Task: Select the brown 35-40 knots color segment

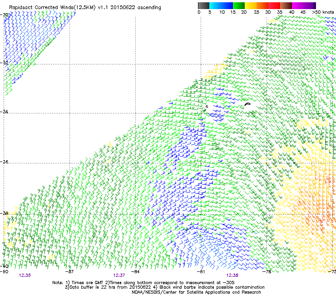Action: click(x=286, y=5)
